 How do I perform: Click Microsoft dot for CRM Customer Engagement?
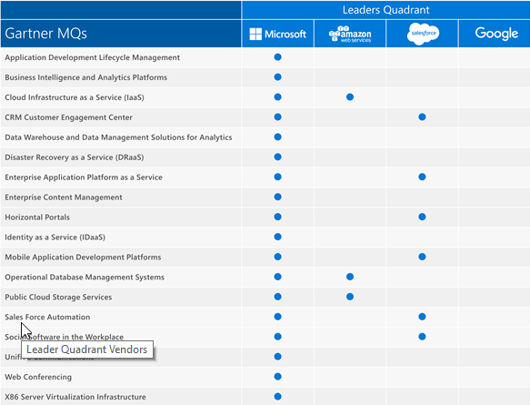pos(278,117)
